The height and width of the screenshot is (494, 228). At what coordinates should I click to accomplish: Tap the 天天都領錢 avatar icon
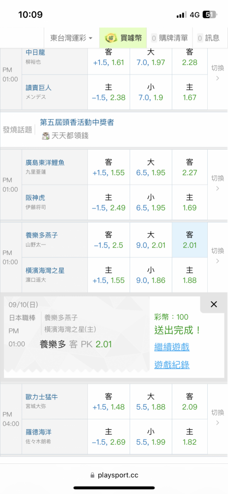click(x=46, y=136)
